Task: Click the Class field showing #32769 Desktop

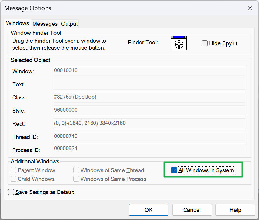Action: (x=149, y=97)
